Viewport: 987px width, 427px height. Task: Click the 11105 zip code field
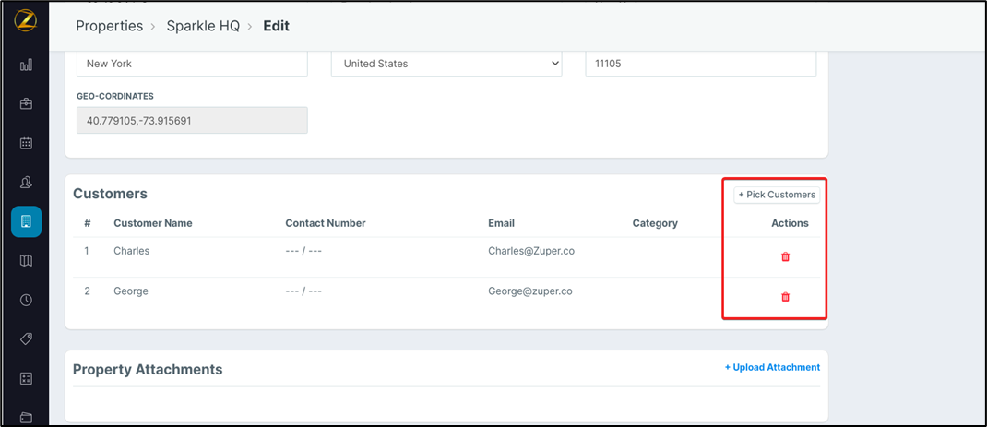[700, 64]
